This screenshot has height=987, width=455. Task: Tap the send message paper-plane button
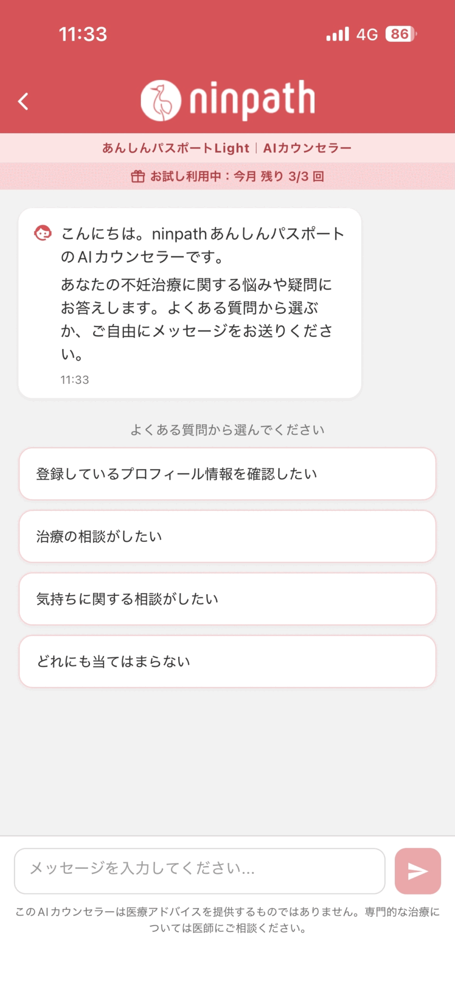pos(418,871)
